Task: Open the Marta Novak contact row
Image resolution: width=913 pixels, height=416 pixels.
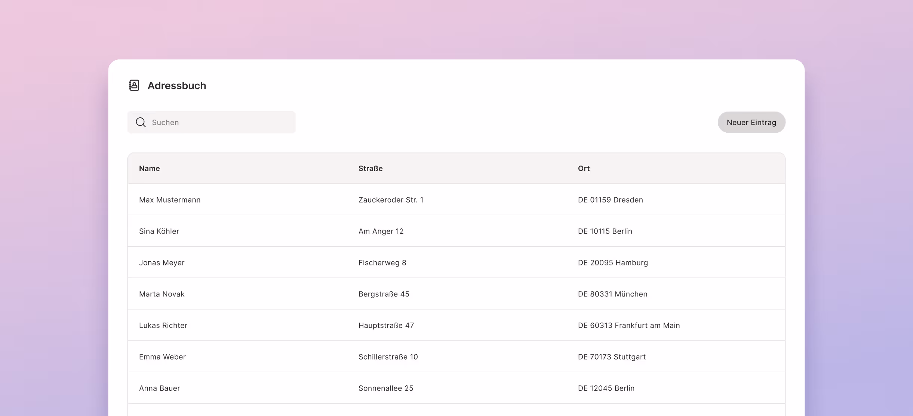Action: 162,294
